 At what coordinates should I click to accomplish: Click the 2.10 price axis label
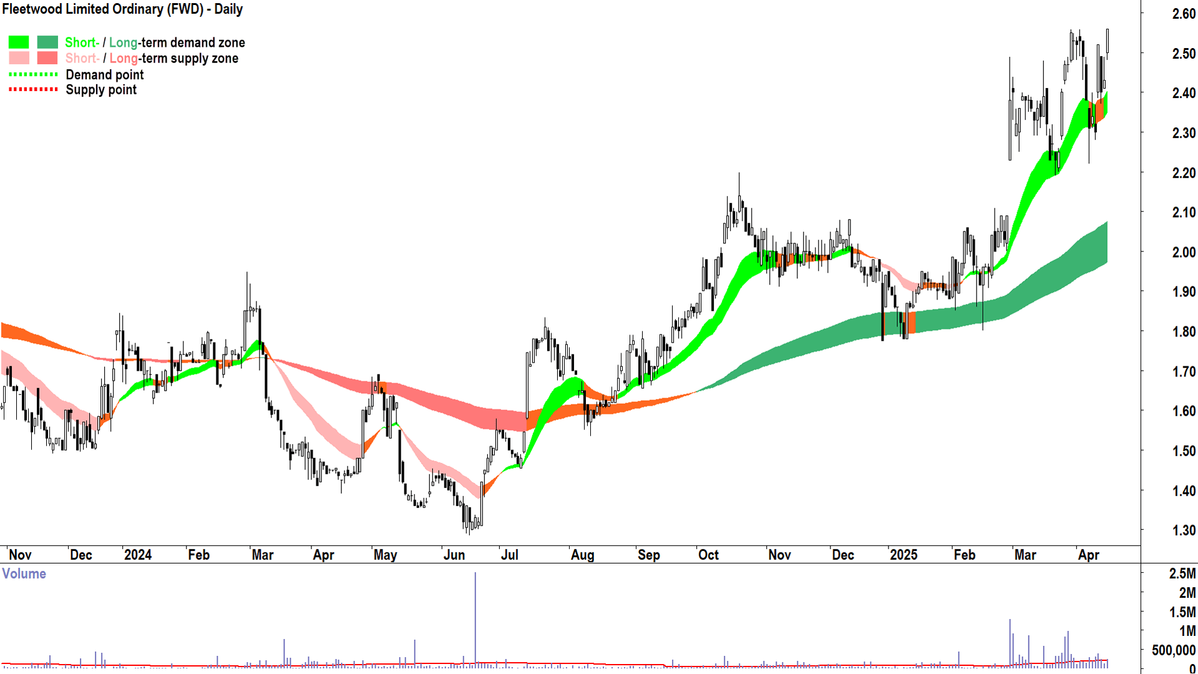(x=1184, y=212)
